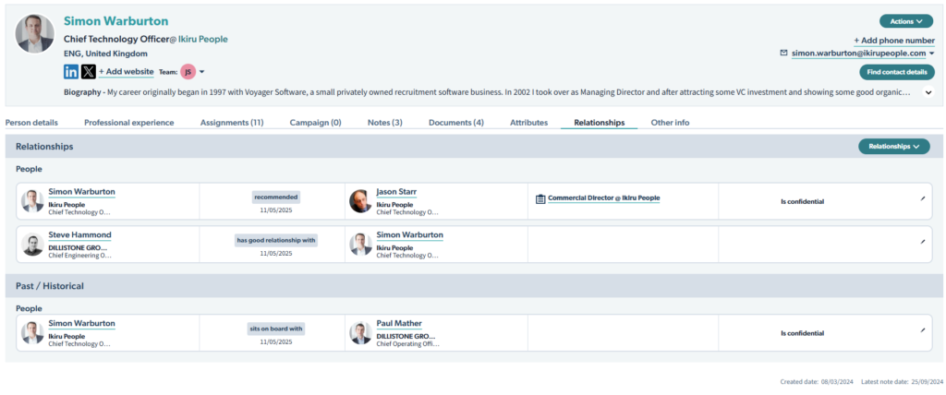Viewport: 946px width, 395px height.
Task: Open the Paul Mather name link
Action: point(399,324)
